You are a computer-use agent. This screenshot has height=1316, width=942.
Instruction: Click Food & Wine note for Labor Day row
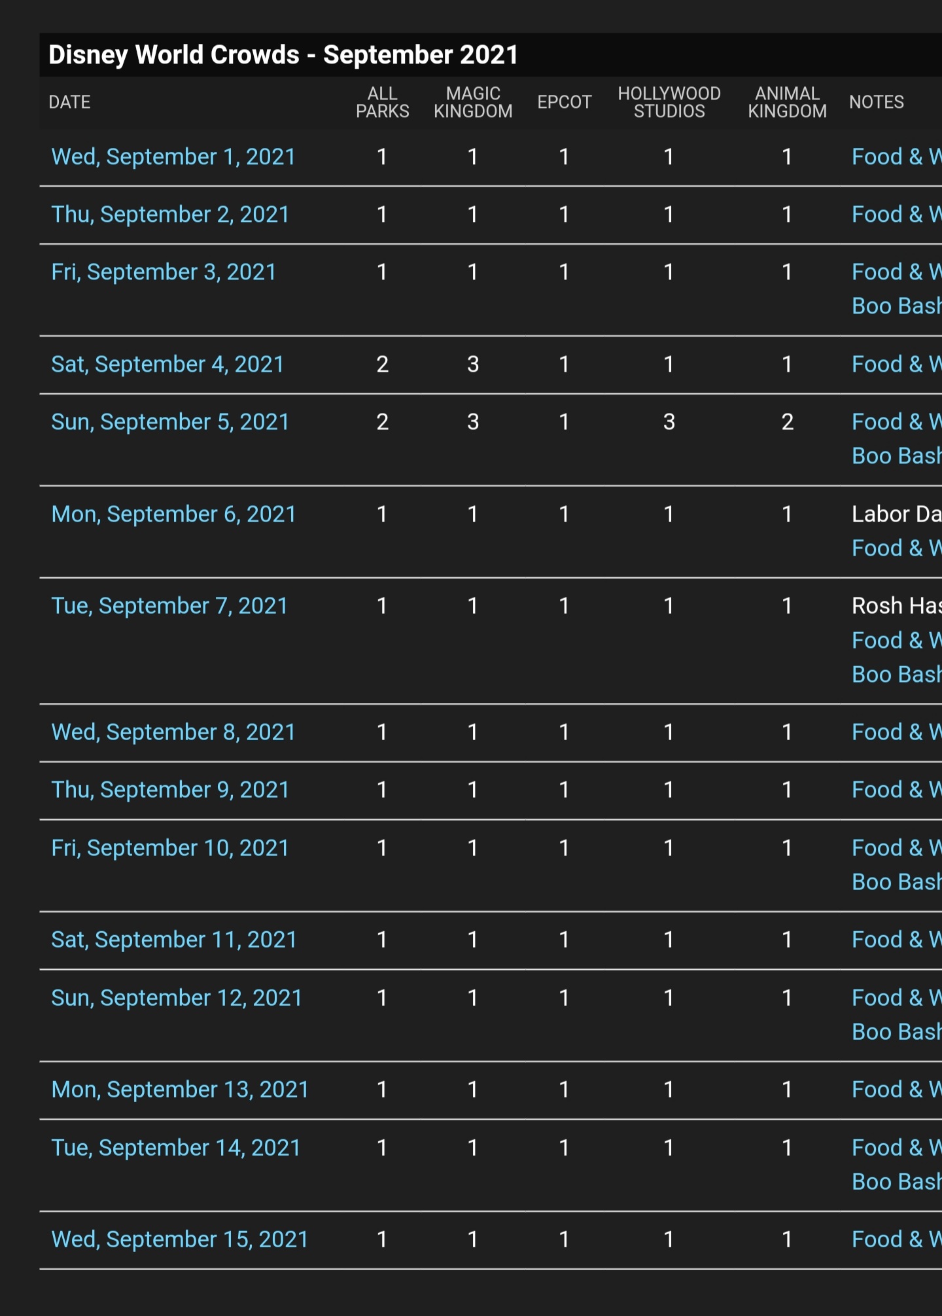coord(896,548)
